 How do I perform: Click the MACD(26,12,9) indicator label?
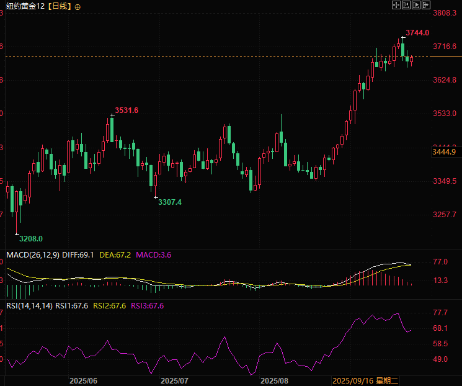pyautogui.click(x=33, y=255)
